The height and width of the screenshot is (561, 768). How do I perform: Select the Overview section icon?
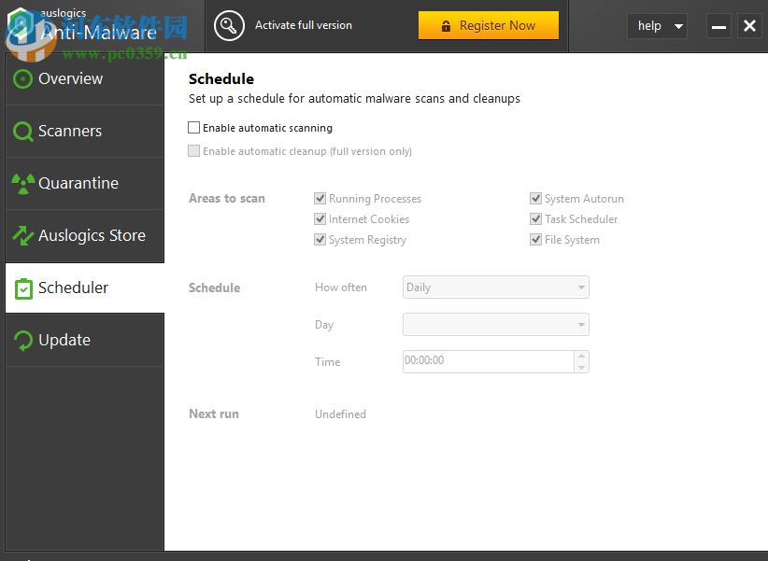click(x=22, y=78)
